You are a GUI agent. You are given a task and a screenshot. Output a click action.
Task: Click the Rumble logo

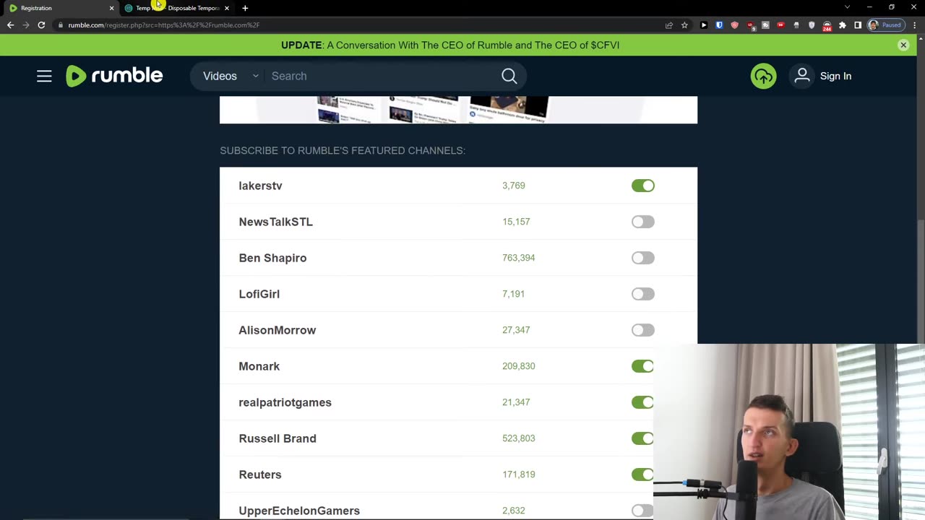pyautogui.click(x=114, y=76)
